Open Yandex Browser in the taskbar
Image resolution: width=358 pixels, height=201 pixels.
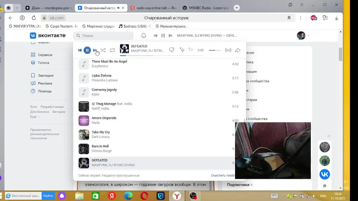(x=177, y=196)
